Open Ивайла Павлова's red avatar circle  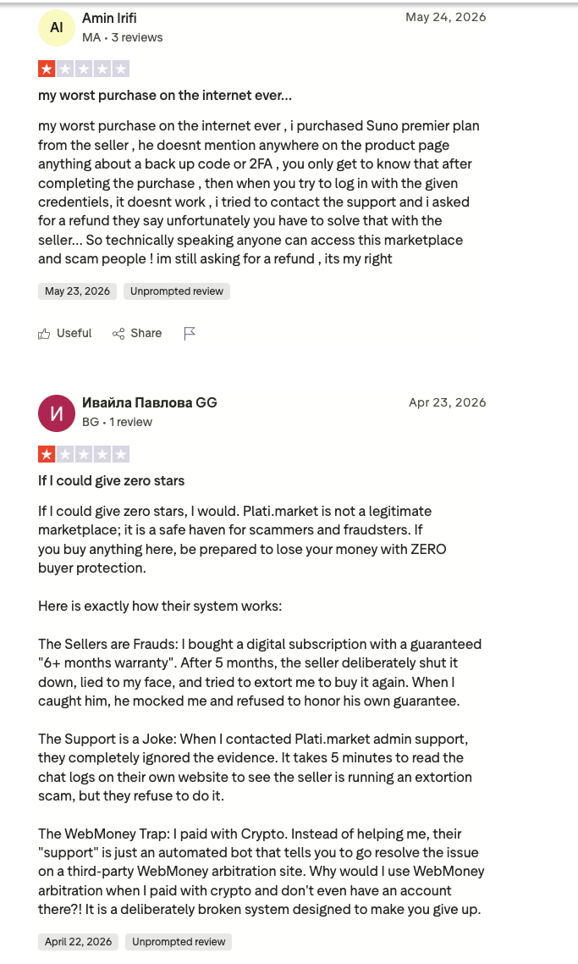tap(56, 413)
